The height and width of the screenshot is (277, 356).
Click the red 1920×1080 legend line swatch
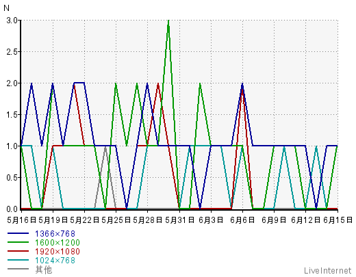tap(18, 251)
